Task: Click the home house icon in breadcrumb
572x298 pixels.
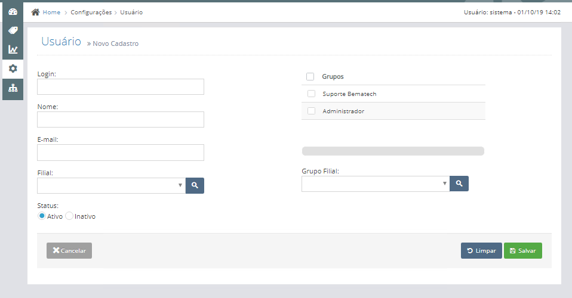Action: click(x=35, y=12)
